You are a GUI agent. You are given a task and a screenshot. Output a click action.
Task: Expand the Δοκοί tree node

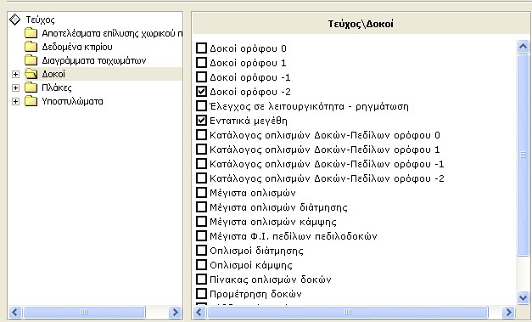15,74
